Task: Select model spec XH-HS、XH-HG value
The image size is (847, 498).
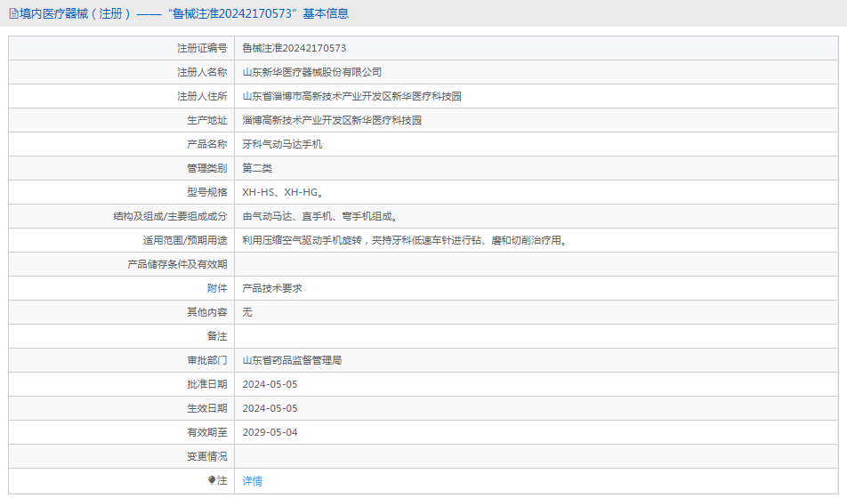Action: 283,192
